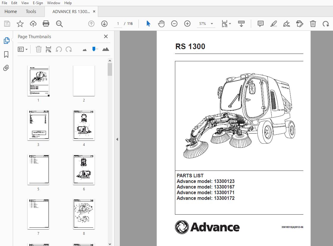Add document to starred with star icon
Viewport: 333px width, 246px height.
[x=20, y=24]
